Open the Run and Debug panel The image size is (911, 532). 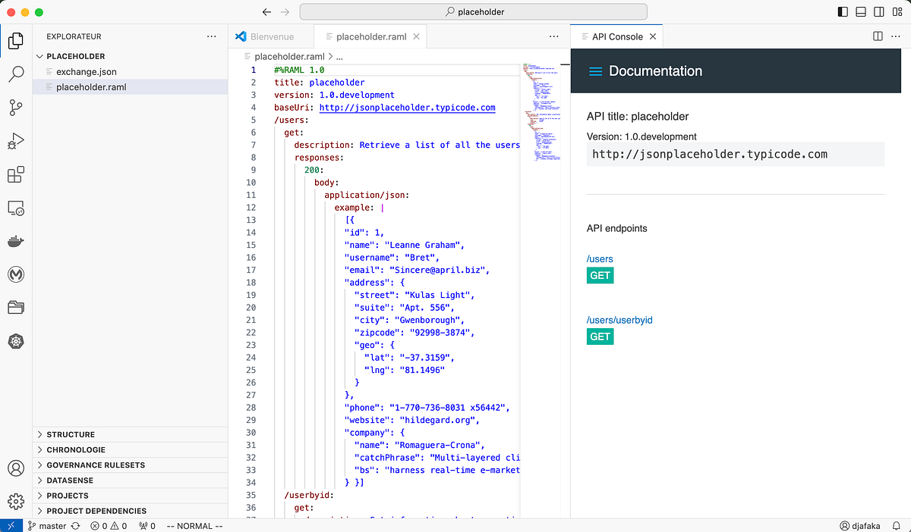click(15, 141)
